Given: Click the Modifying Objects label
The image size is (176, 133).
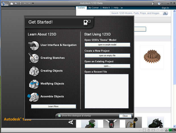Looking at the screenshot, I should click(52, 84).
